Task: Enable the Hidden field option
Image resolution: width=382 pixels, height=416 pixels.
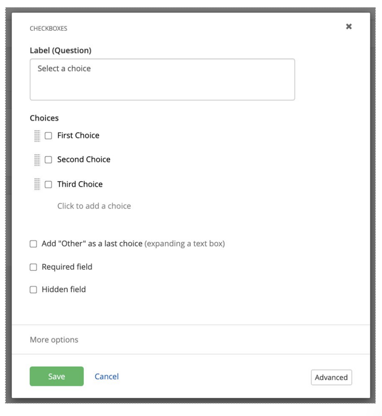Action: (x=33, y=290)
